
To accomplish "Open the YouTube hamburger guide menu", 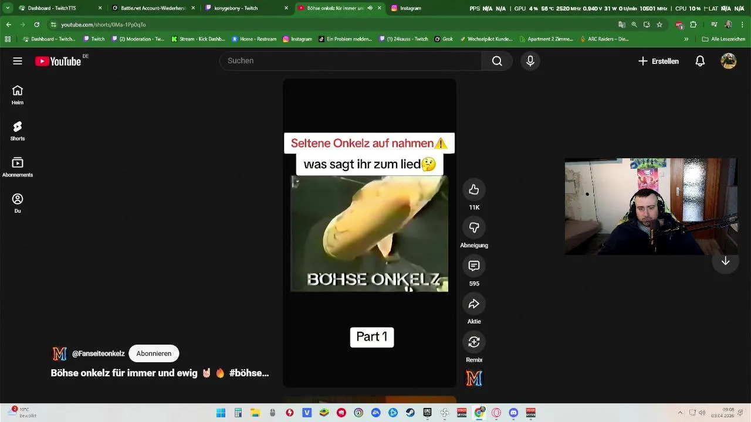I will click(x=18, y=61).
